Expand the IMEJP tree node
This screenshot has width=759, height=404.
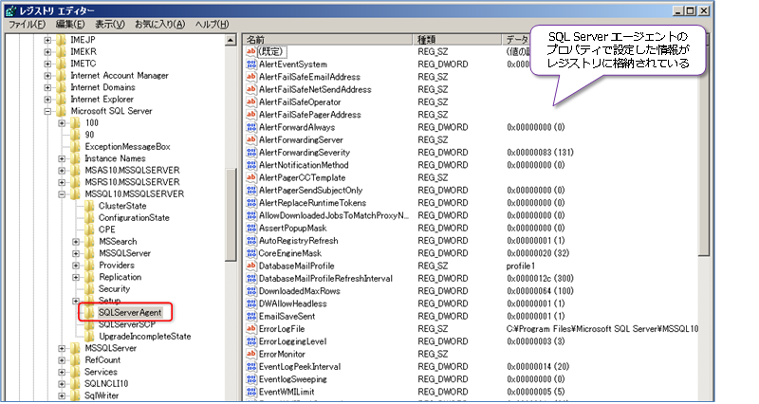coord(47,40)
